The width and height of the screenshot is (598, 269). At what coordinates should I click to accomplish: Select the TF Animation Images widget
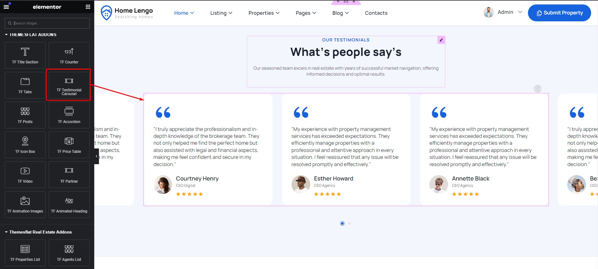click(25, 204)
